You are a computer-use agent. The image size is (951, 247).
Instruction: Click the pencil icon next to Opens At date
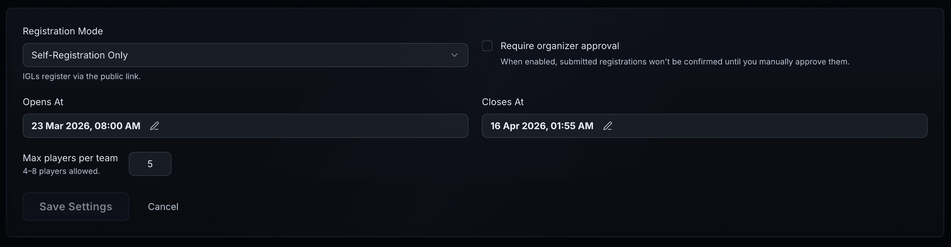pyautogui.click(x=155, y=126)
